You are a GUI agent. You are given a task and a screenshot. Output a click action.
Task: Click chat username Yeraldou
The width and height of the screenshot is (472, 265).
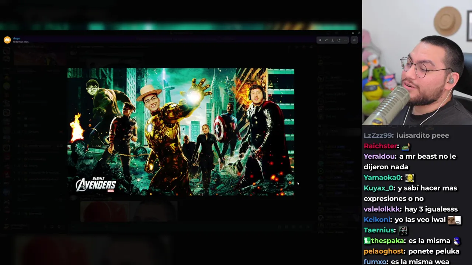[380, 156]
